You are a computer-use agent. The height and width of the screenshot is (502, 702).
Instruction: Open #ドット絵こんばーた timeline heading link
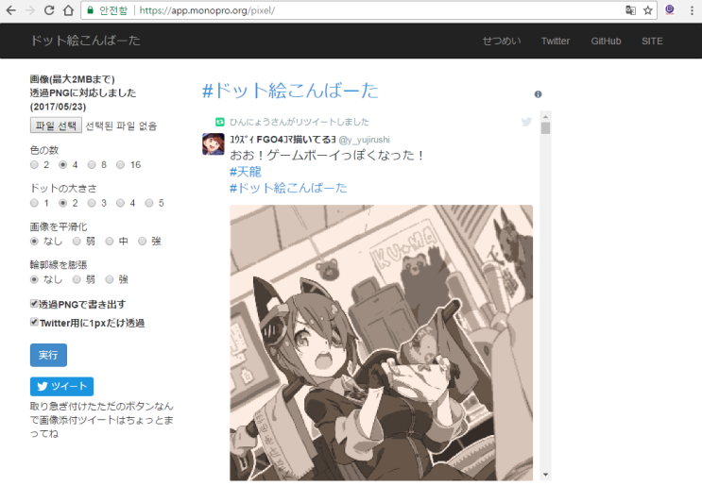(290, 91)
